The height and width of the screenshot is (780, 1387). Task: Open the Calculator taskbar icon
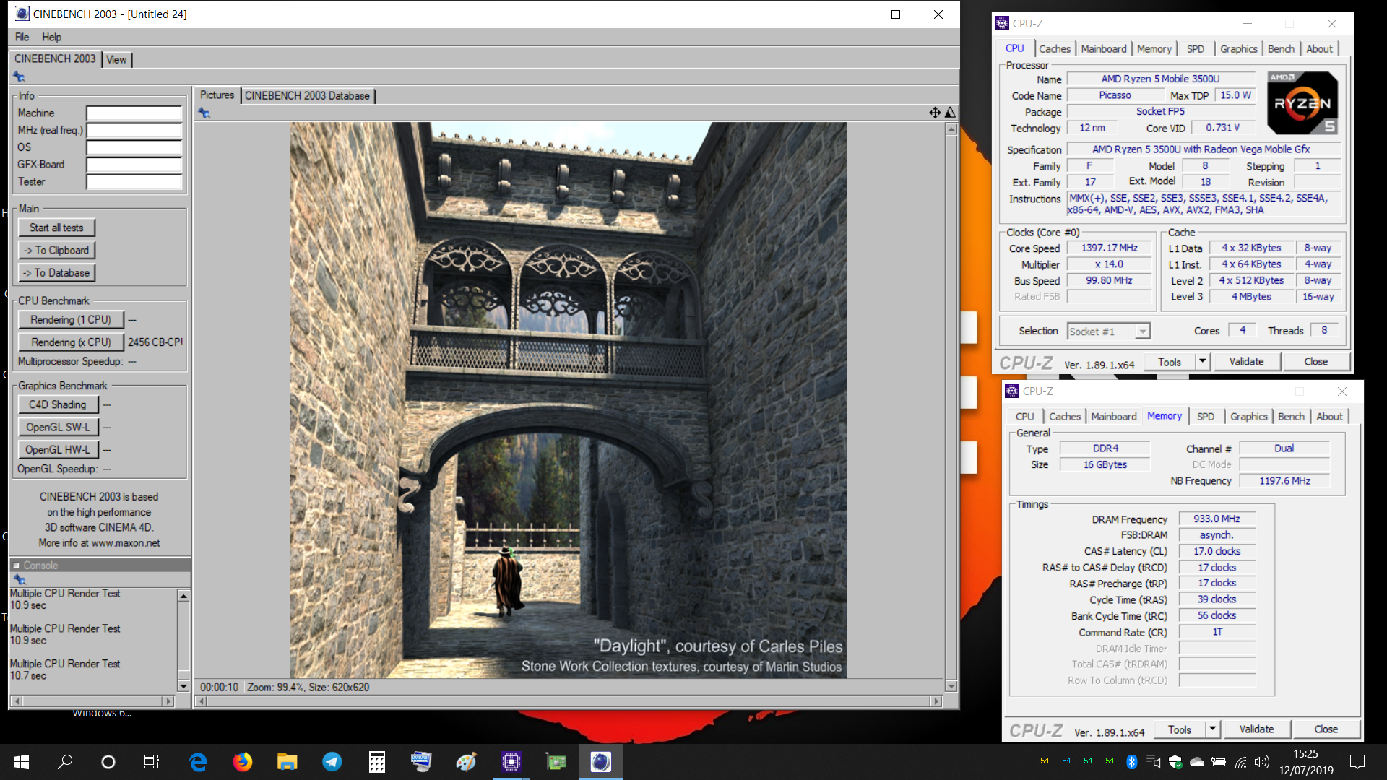(x=376, y=762)
